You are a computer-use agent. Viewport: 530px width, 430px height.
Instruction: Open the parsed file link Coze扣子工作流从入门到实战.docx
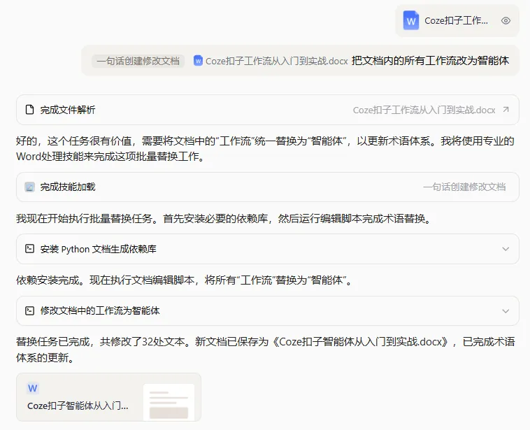pyautogui.click(x=424, y=110)
